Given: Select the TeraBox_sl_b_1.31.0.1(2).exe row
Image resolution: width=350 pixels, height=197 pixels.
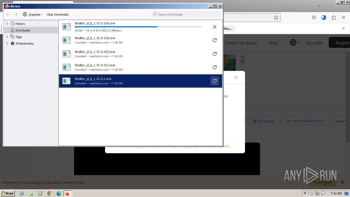Looking at the screenshot, I should coord(141,54).
